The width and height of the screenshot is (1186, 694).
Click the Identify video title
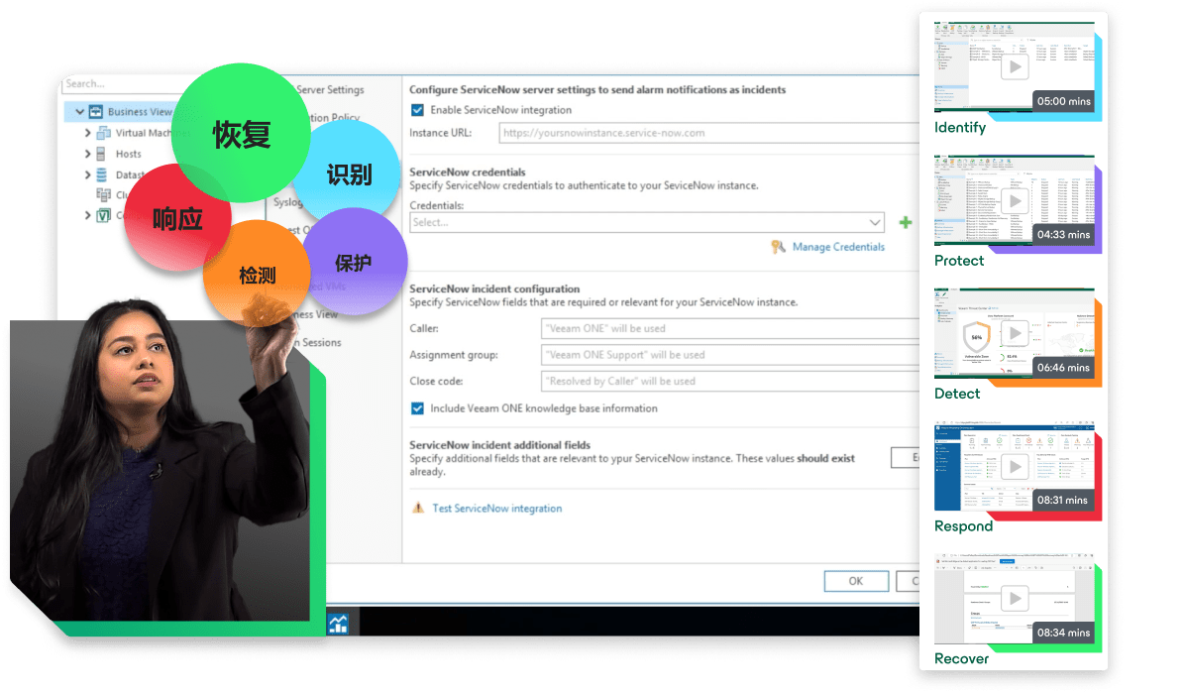click(x=960, y=128)
